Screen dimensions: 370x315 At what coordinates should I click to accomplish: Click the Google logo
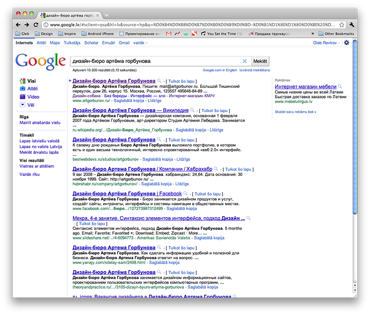(41, 61)
